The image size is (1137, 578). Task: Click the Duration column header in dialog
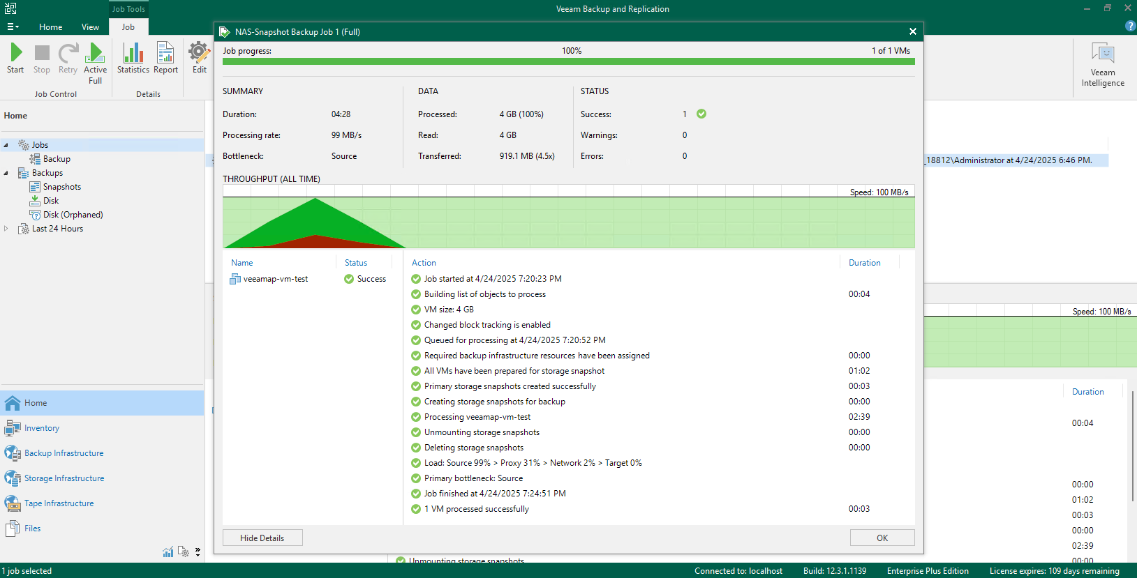[864, 263]
